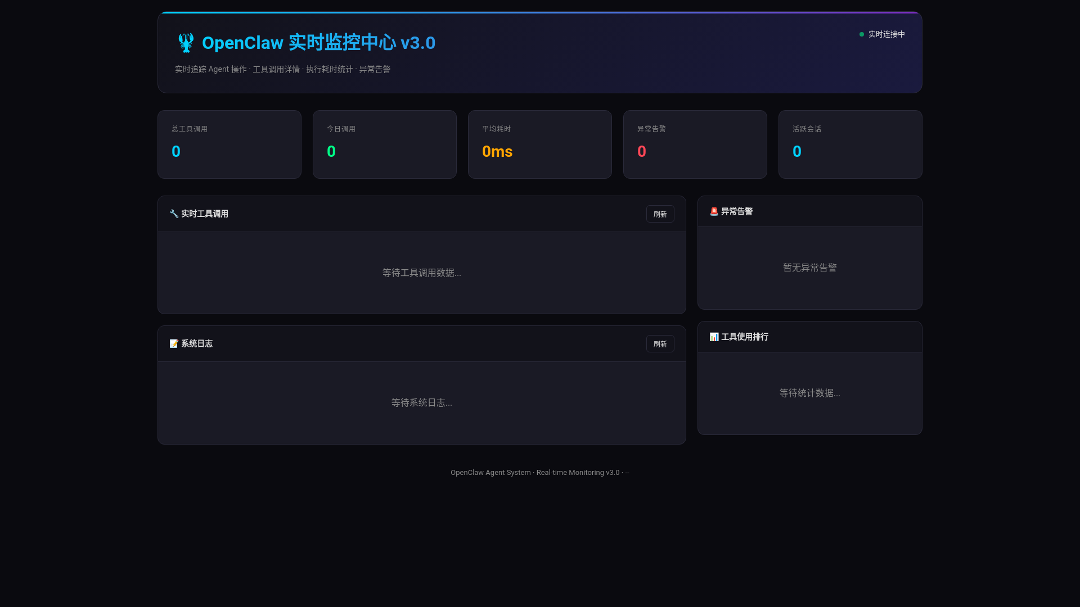Screen dimensions: 1080x607
Task: Click the green connection status dot
Action: click(x=862, y=34)
